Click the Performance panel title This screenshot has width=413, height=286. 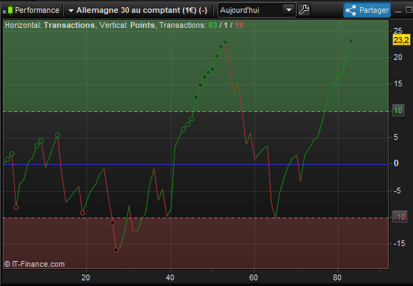37,10
